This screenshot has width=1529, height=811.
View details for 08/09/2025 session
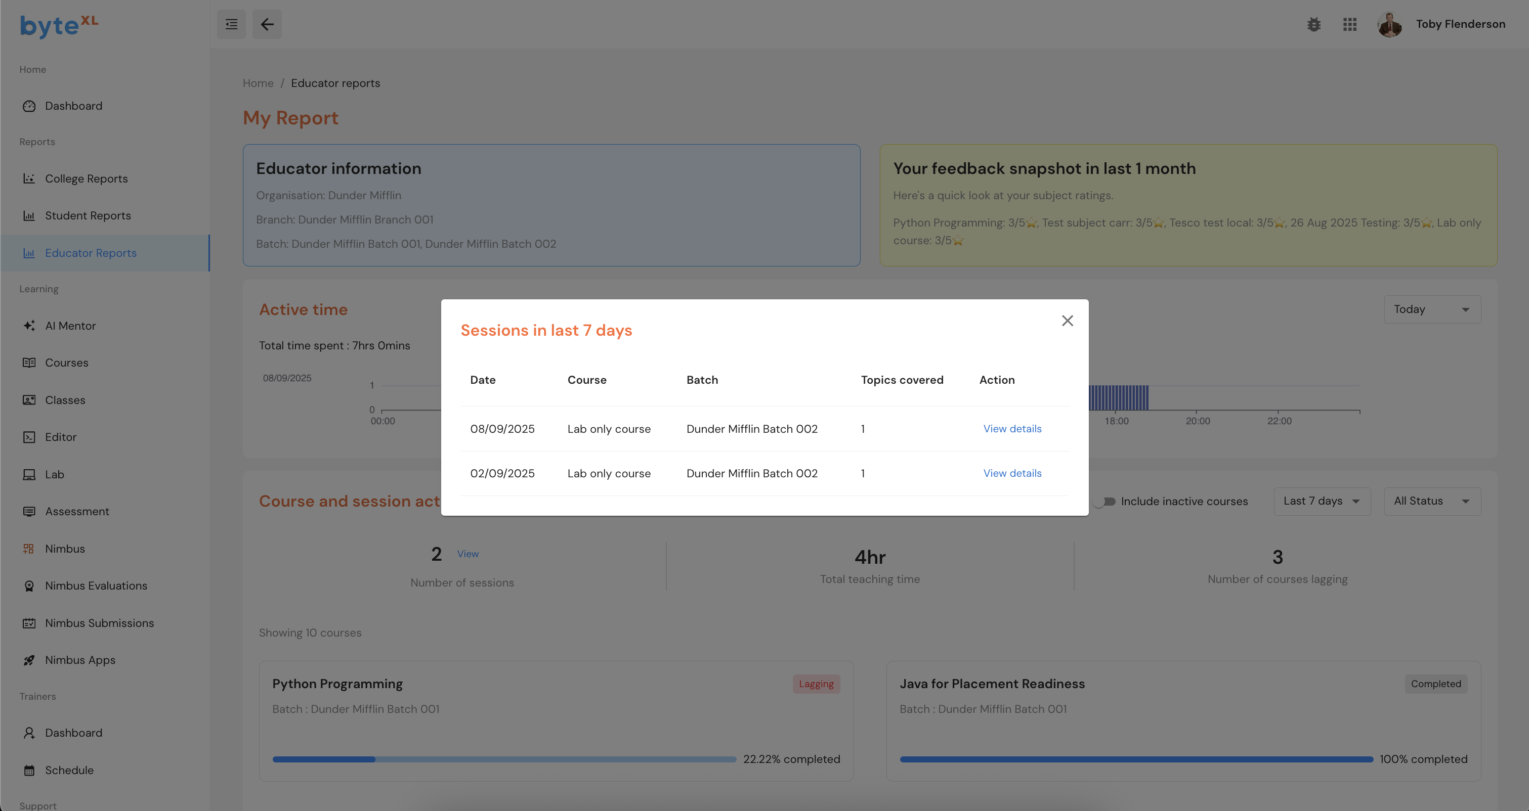[x=1012, y=429]
